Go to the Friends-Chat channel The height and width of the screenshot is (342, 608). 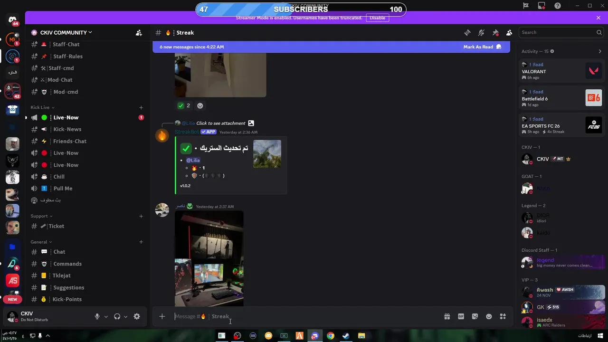coord(86,141)
